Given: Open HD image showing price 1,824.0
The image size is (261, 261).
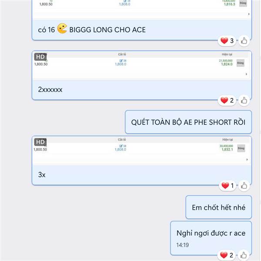Looking at the screenshot, I should [141, 65].
